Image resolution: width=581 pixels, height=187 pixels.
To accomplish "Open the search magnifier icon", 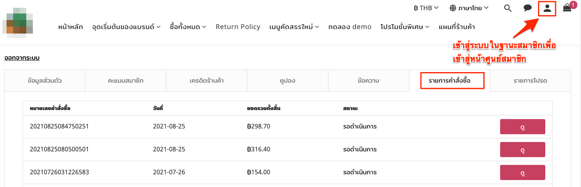I will click(x=508, y=8).
